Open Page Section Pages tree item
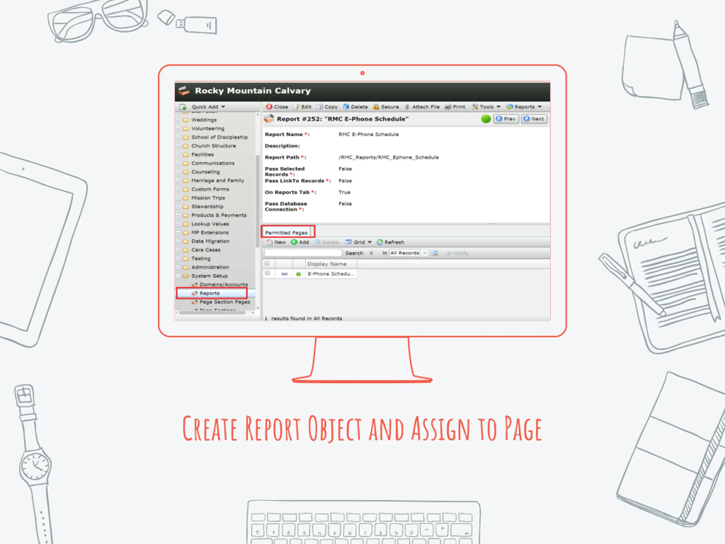Image resolution: width=725 pixels, height=544 pixels. tap(225, 302)
